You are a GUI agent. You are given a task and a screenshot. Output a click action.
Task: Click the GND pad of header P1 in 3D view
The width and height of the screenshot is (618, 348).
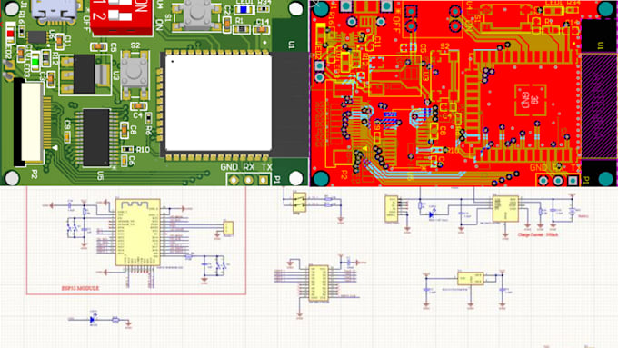(234, 180)
